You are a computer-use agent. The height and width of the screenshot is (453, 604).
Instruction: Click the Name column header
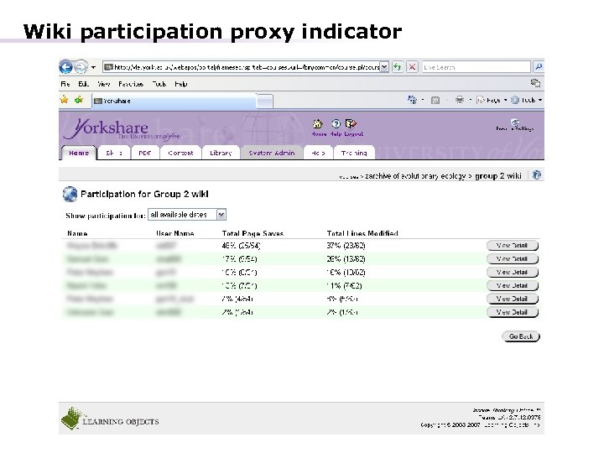[x=77, y=233]
